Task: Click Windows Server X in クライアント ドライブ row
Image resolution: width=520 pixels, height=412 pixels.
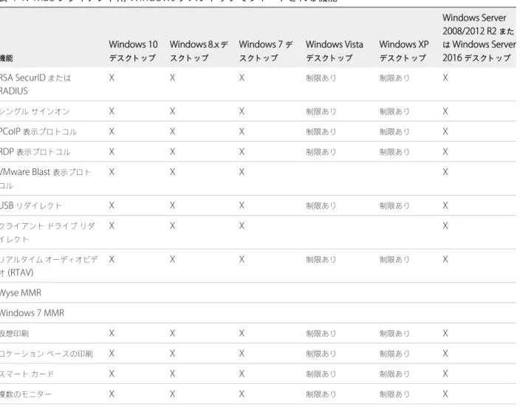Action: coord(445,226)
